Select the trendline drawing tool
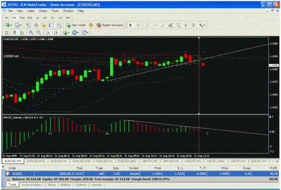This screenshot has width=281, height=190. point(163,25)
